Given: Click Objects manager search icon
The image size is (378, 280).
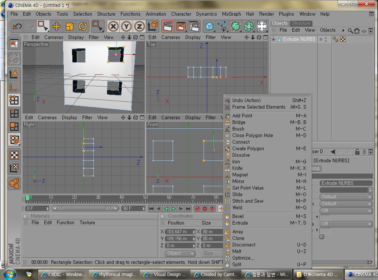Looking at the screenshot, I should [350, 31].
